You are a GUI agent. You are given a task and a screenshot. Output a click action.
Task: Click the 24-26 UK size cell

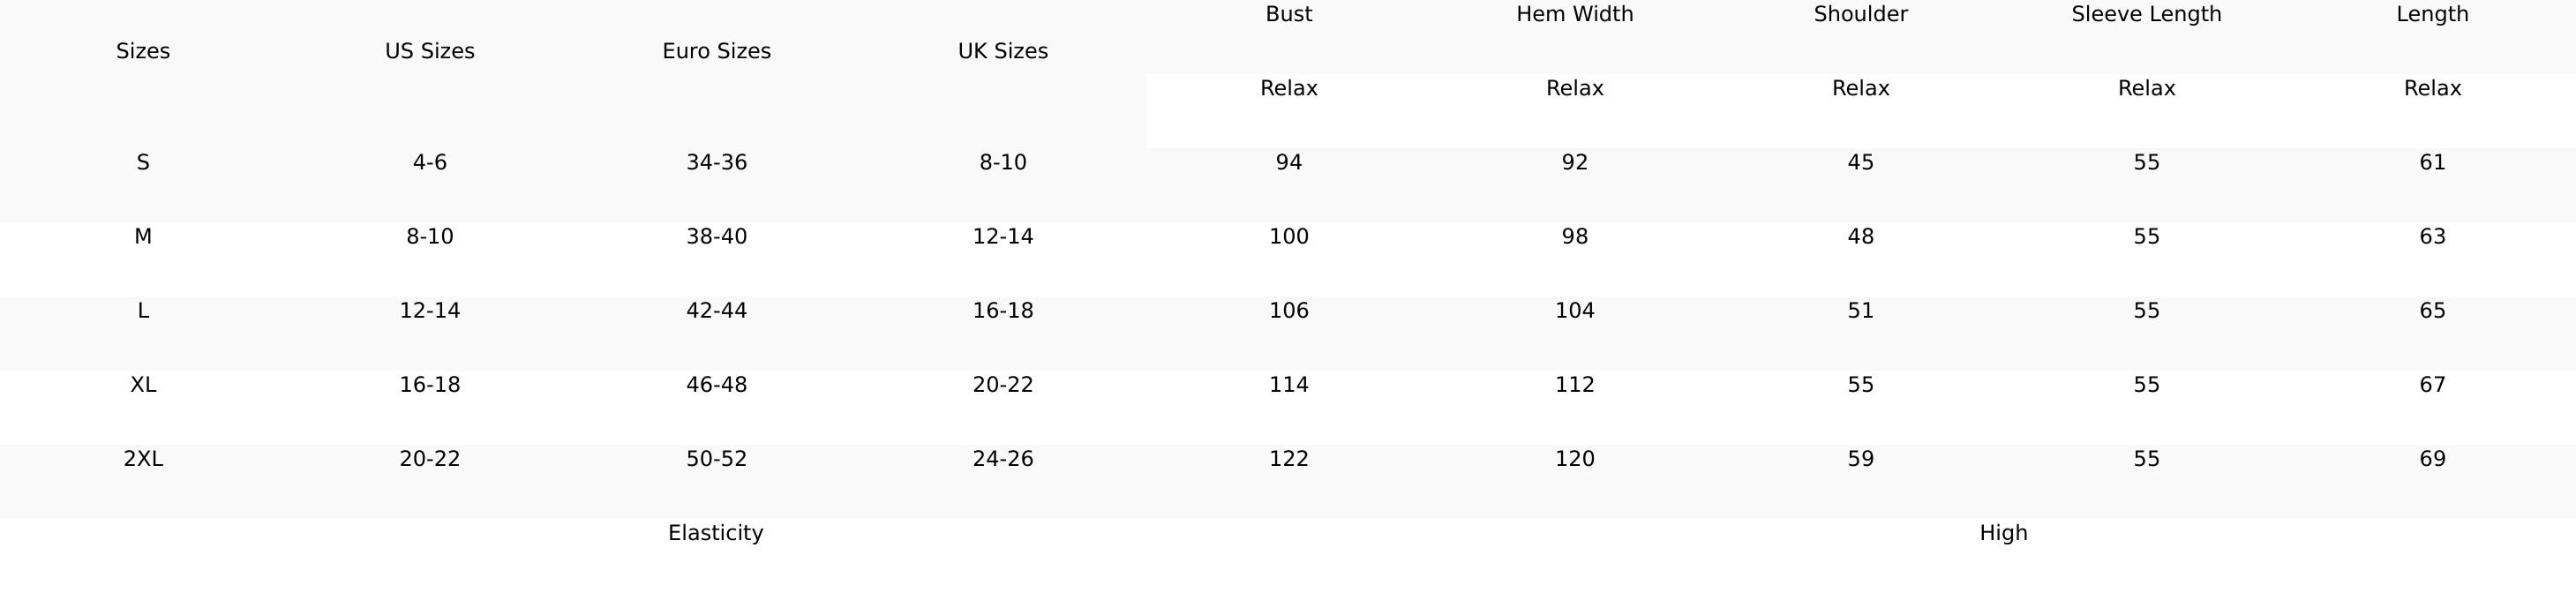pos(1002,458)
